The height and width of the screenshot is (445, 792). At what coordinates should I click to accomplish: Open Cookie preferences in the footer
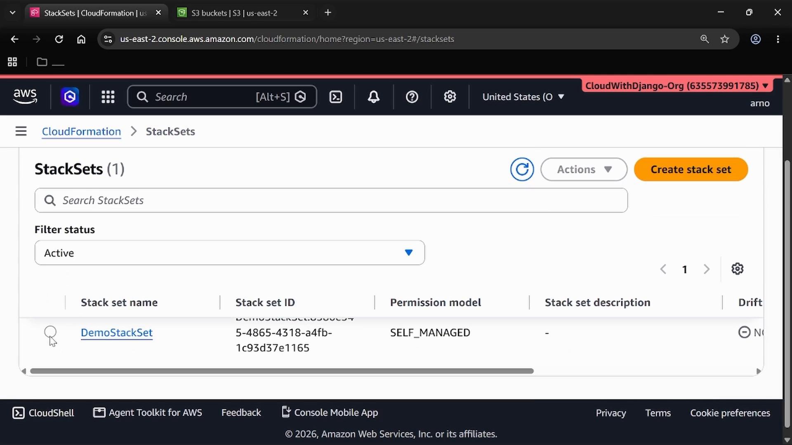[x=730, y=413]
